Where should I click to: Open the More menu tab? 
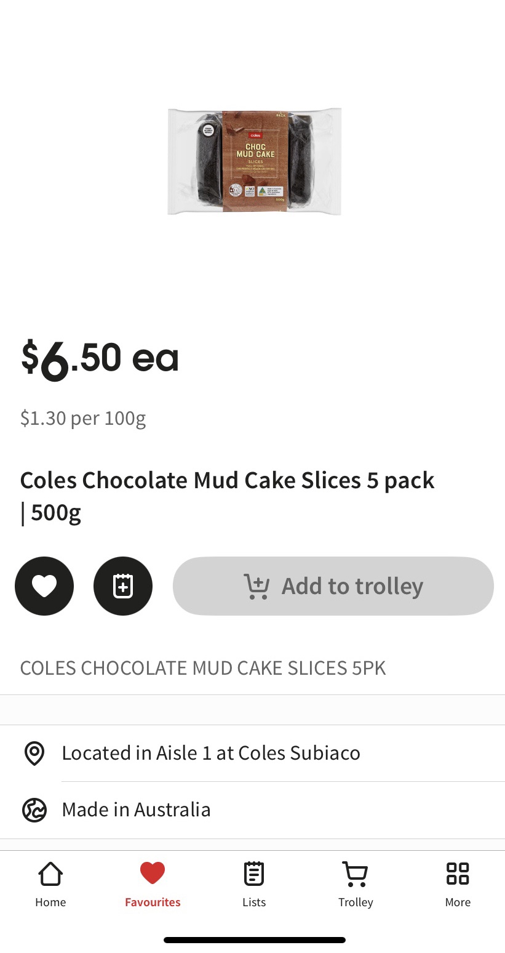(458, 885)
